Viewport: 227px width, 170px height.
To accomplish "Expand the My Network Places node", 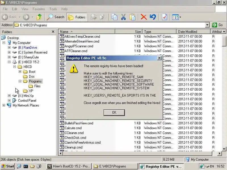I will 4,105.
